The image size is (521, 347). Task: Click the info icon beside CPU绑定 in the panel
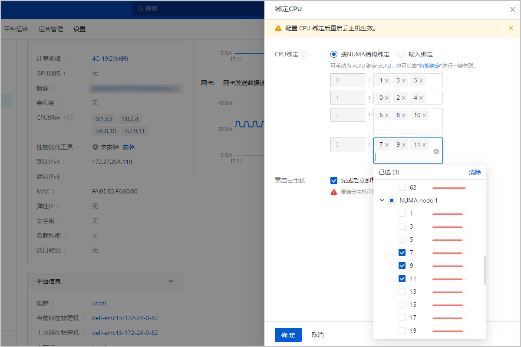coord(303,54)
